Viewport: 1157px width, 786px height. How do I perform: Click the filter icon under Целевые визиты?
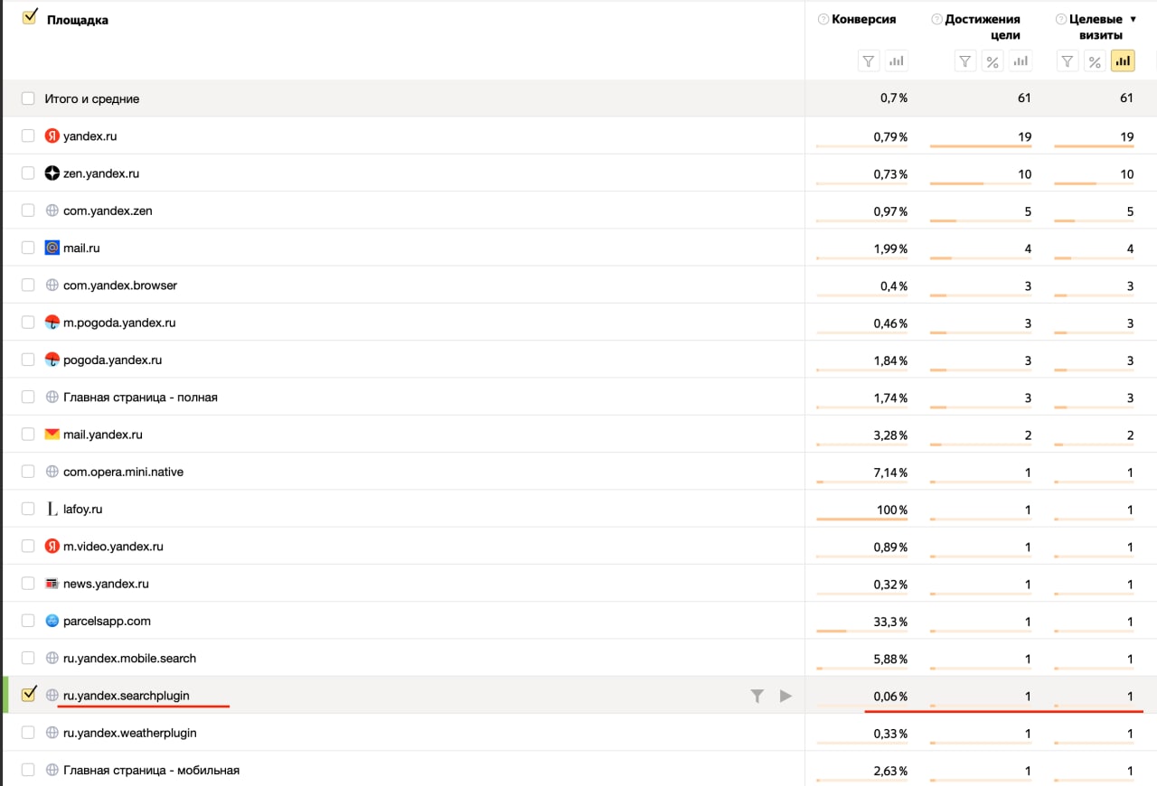click(1068, 61)
